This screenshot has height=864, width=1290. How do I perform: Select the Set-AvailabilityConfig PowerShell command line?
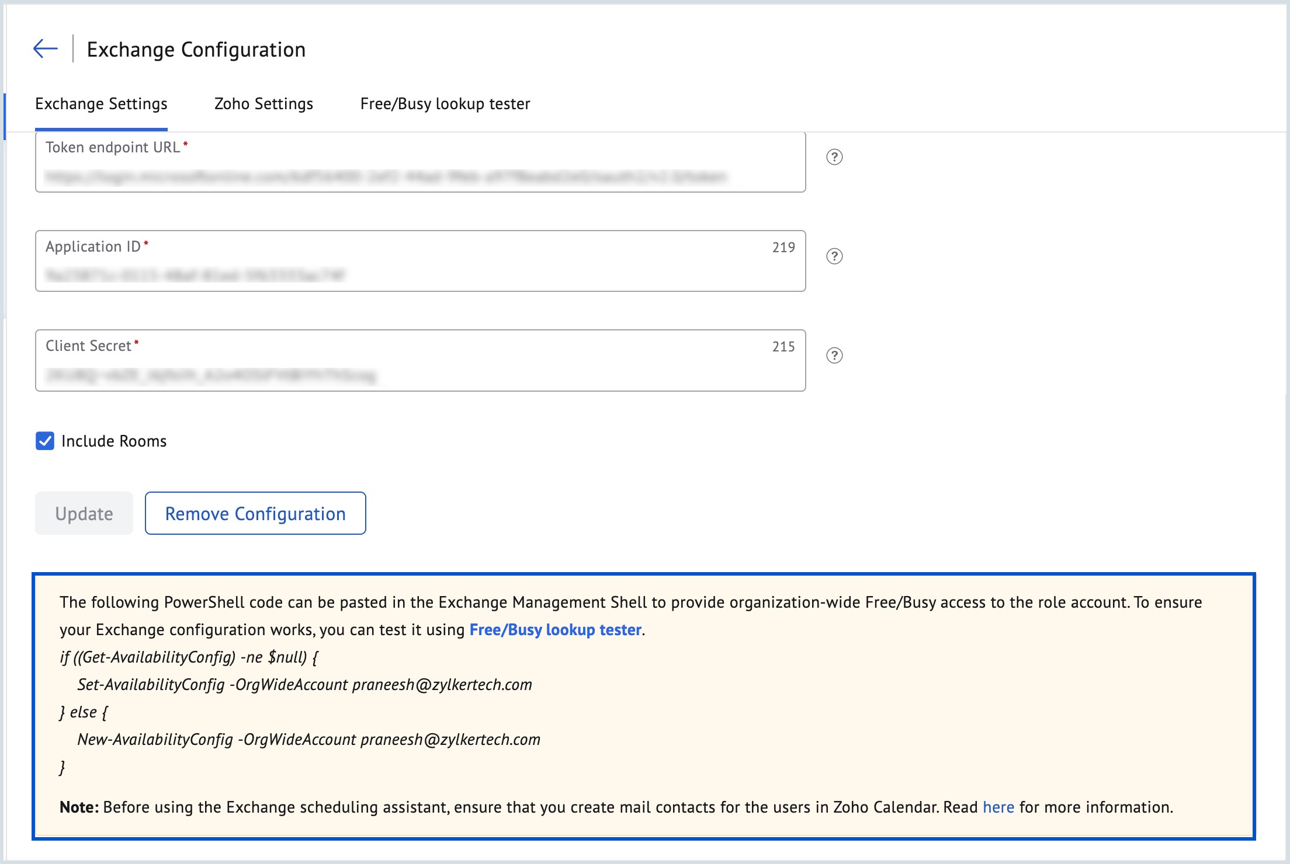(304, 684)
